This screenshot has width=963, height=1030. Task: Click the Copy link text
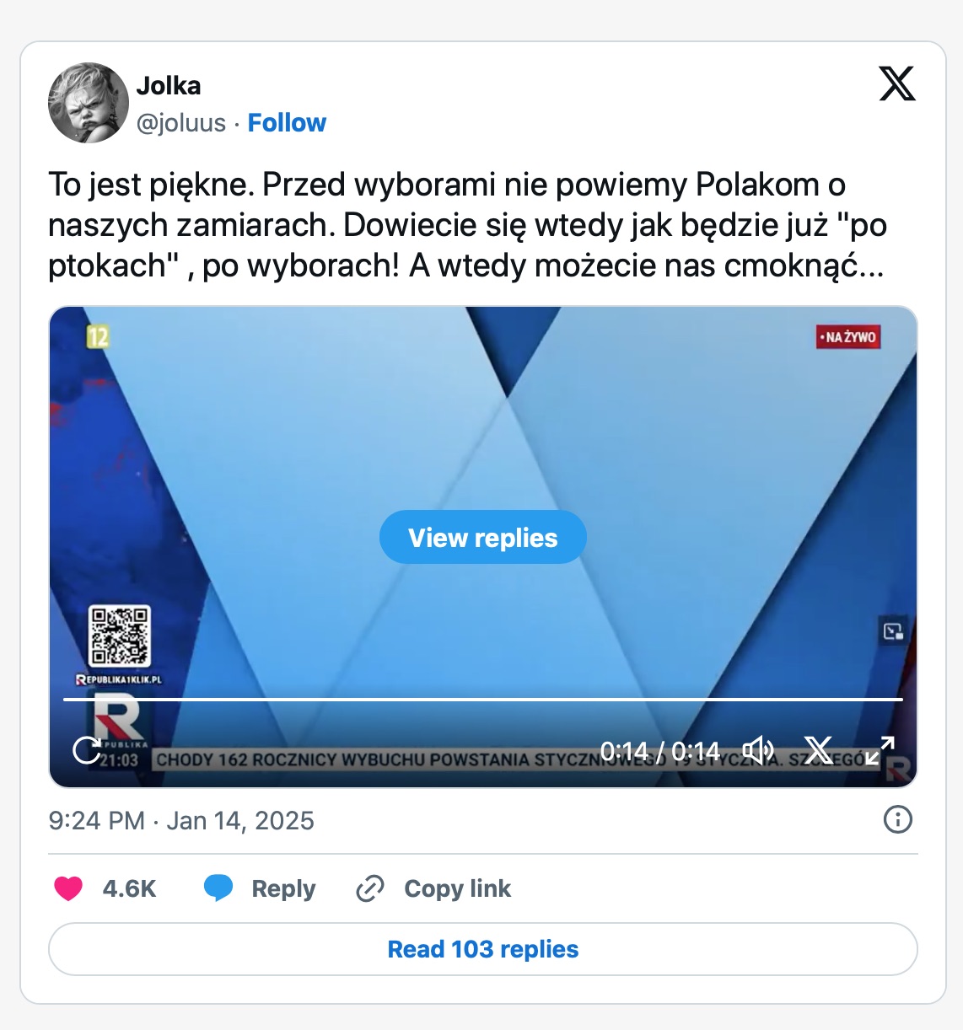[458, 888]
